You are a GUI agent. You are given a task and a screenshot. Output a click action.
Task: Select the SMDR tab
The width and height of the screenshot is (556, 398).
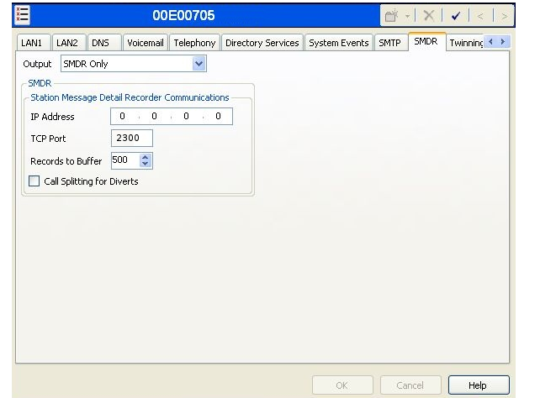[x=427, y=41]
